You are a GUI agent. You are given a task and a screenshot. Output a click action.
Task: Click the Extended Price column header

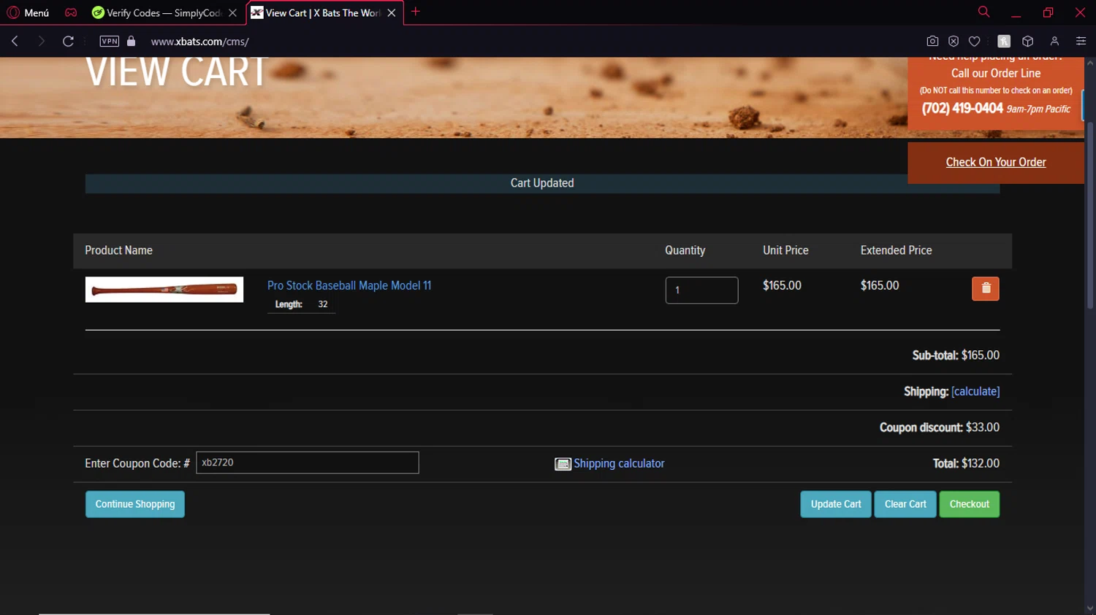pyautogui.click(x=897, y=250)
